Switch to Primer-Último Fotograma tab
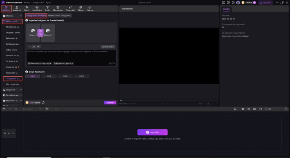Image resolution: width=290 pixels, height=158 pixels. pos(59,16)
